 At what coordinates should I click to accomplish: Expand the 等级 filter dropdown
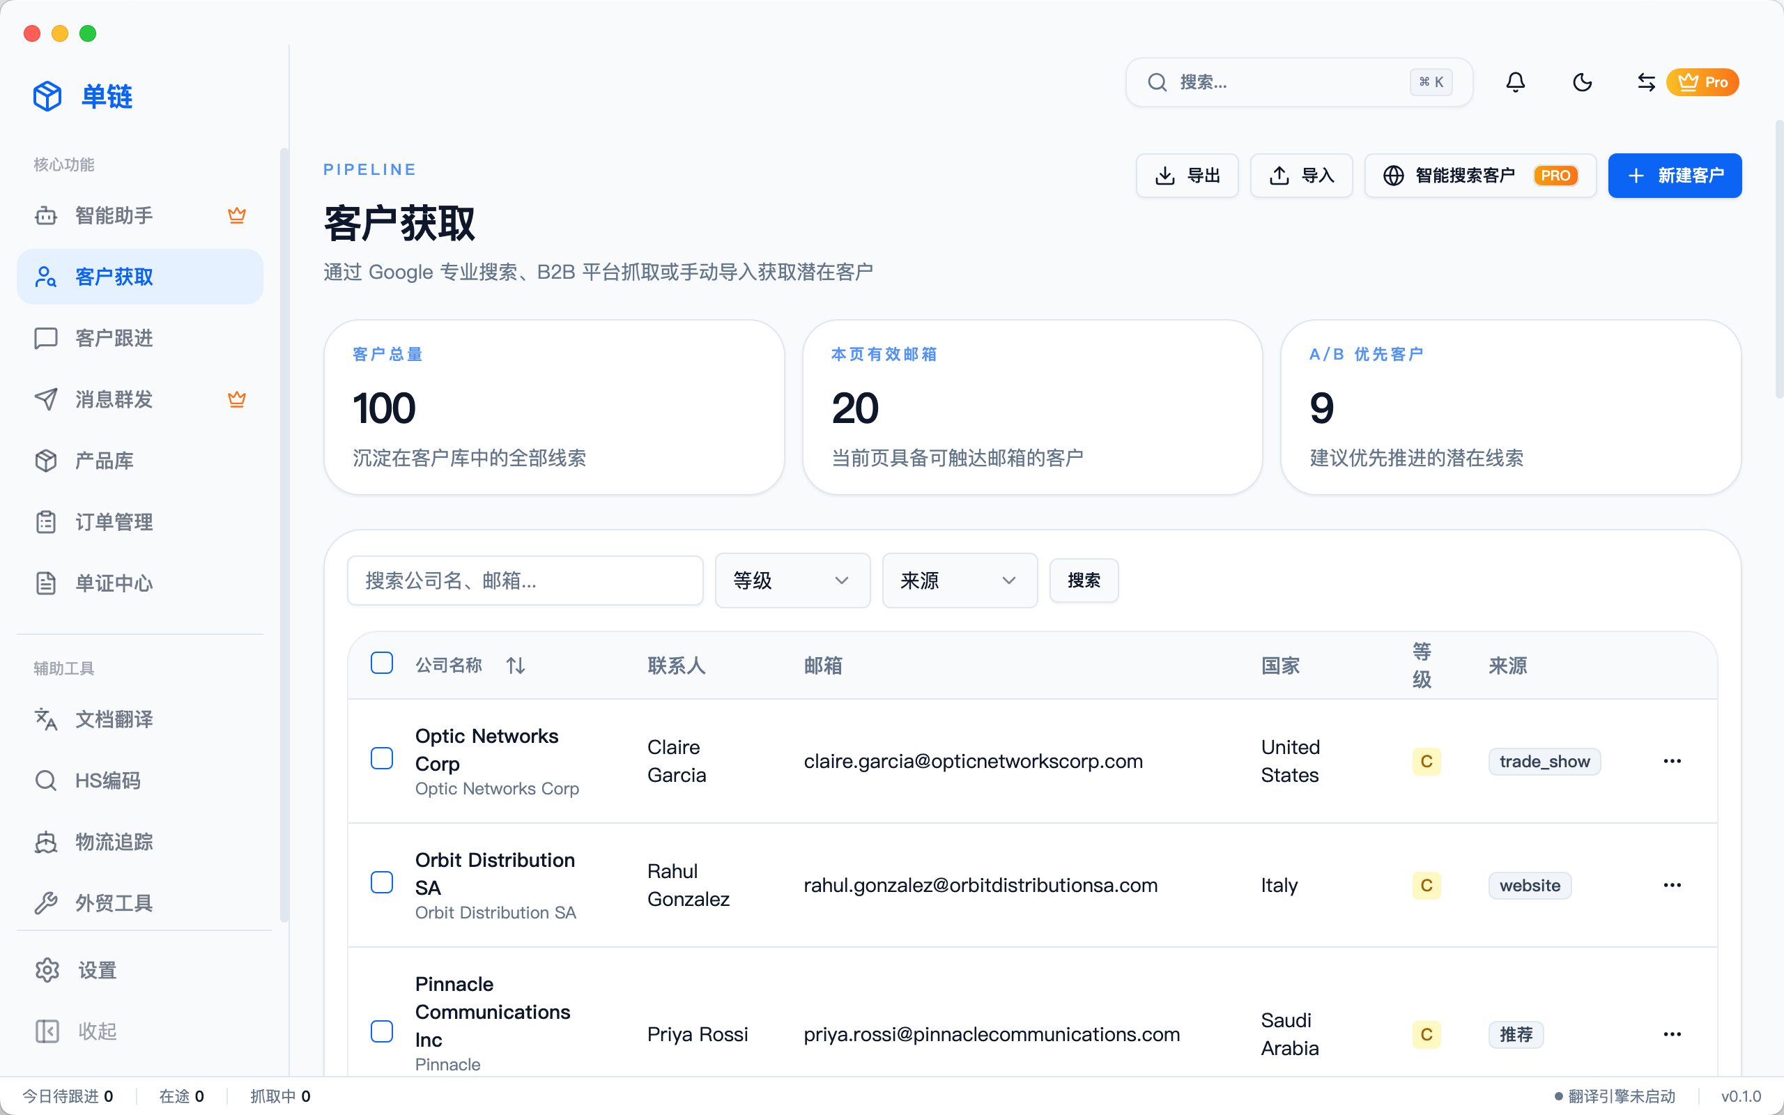click(792, 580)
